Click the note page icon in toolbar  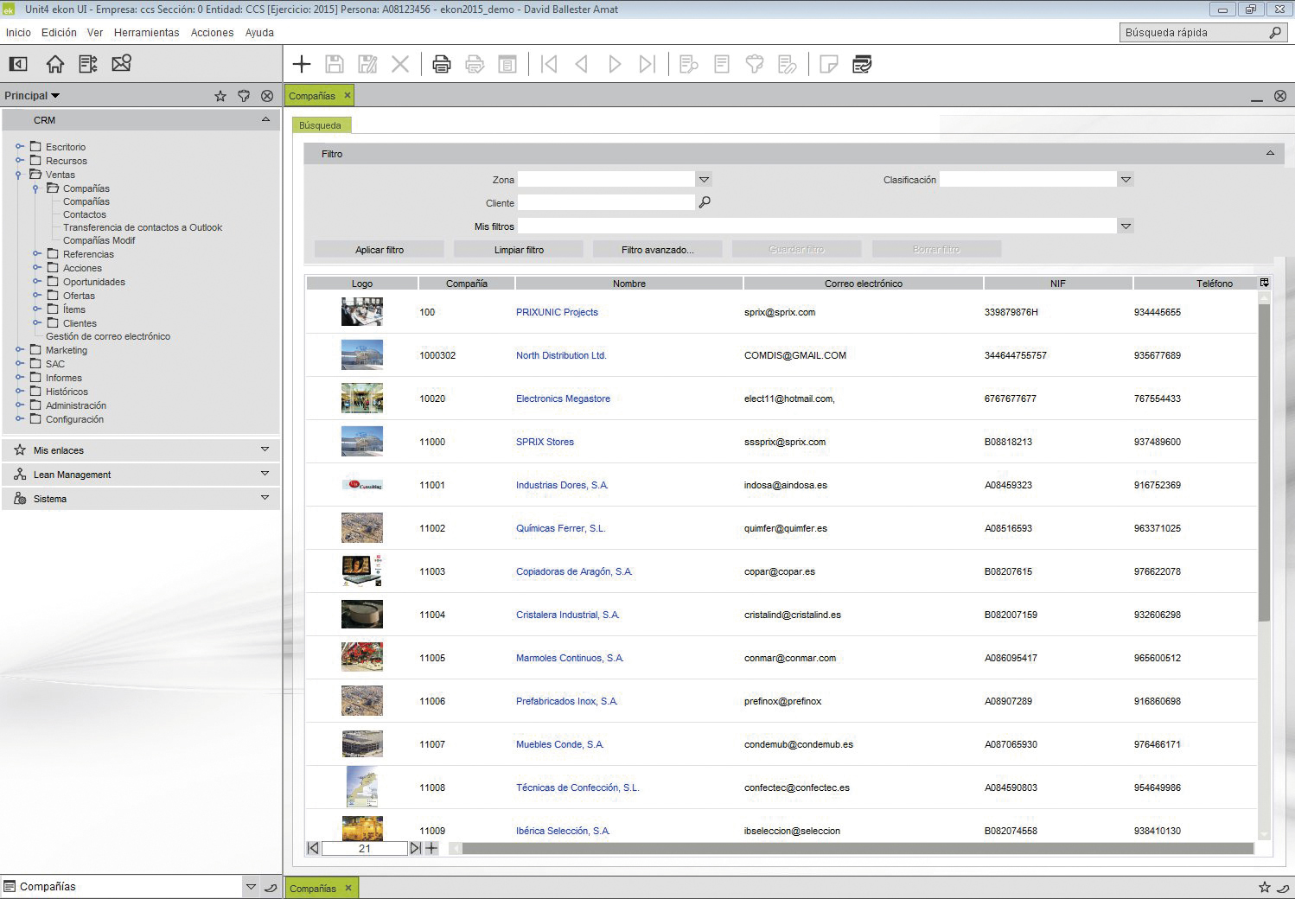[x=829, y=64]
